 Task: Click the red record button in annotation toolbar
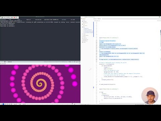pos(14,17)
